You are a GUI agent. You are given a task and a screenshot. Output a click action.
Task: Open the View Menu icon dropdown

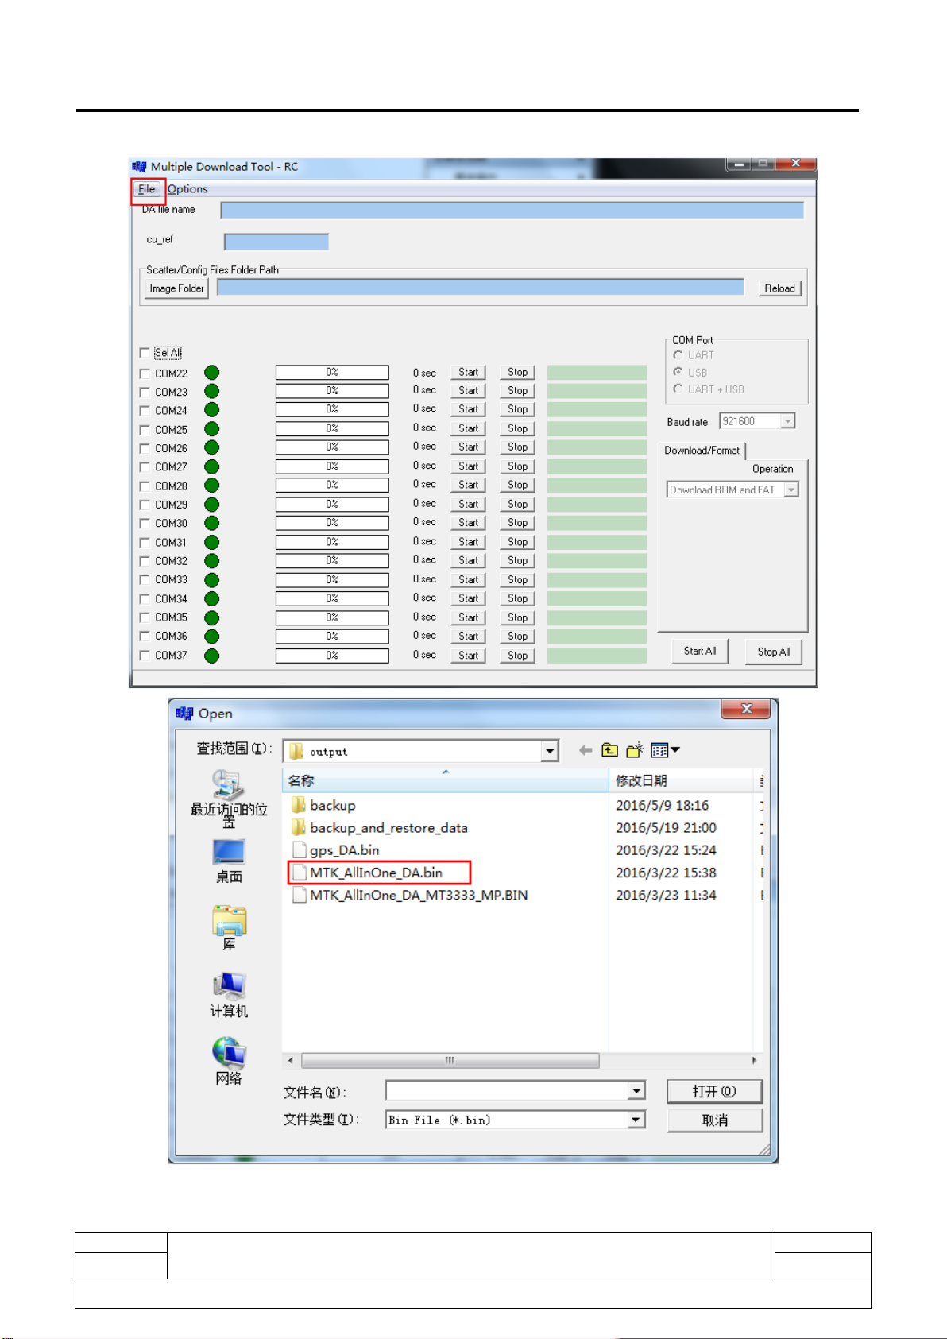[664, 750]
